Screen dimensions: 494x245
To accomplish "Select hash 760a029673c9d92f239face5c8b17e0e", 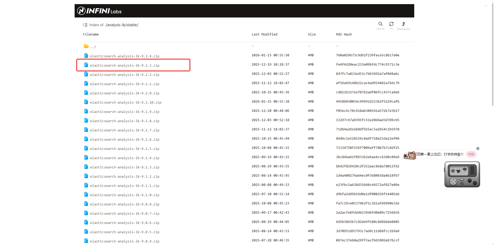I will pos(367,55).
